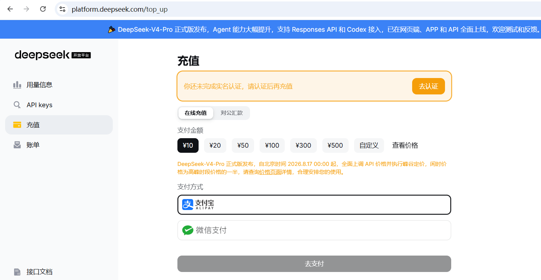Click the 充值 page heading
The image size is (541, 280).
pos(188,61)
